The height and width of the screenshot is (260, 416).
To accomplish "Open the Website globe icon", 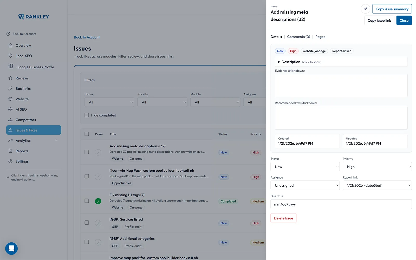I will tap(10, 99).
